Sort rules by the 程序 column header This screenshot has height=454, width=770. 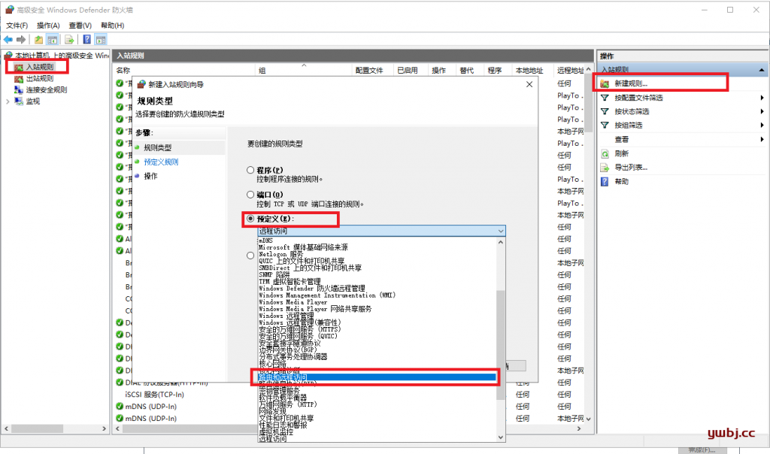click(495, 71)
